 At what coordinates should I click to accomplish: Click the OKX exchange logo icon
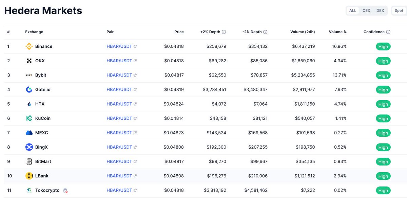pyautogui.click(x=29, y=61)
